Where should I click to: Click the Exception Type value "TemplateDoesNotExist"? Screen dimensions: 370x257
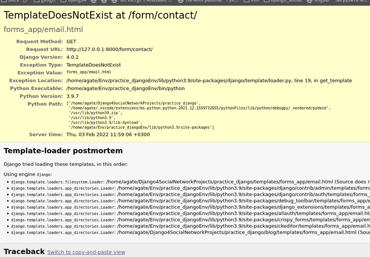click(93, 65)
